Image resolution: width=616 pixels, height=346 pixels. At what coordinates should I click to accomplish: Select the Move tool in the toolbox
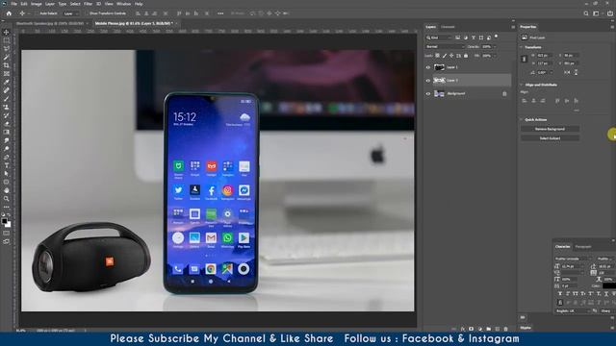[x=7, y=32]
